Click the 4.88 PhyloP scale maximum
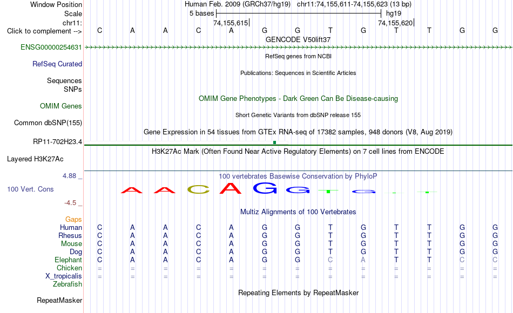This screenshot has height=313, width=513. click(x=69, y=176)
